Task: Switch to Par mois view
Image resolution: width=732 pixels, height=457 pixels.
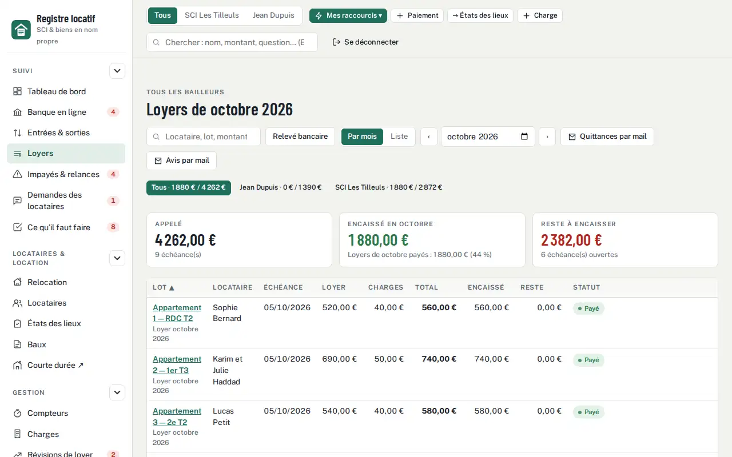Action: [362, 137]
